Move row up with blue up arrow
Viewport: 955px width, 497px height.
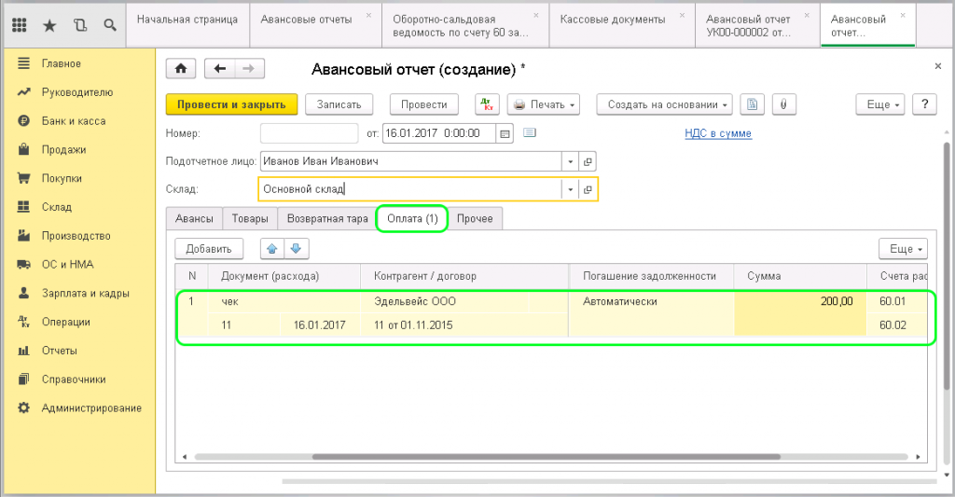point(272,249)
